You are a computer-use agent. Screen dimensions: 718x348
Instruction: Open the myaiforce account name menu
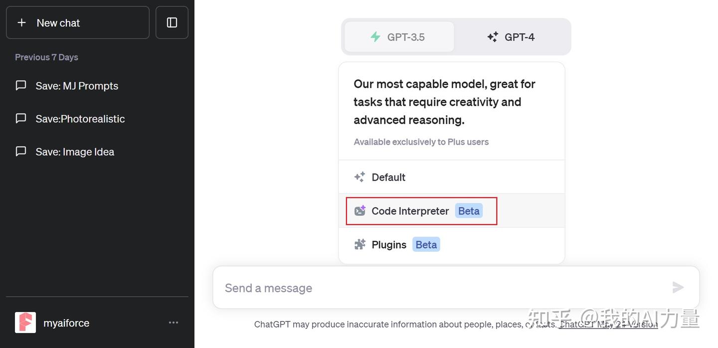click(x=66, y=323)
